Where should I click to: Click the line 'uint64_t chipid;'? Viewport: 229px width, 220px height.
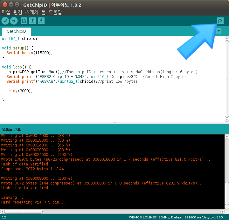click(20, 39)
